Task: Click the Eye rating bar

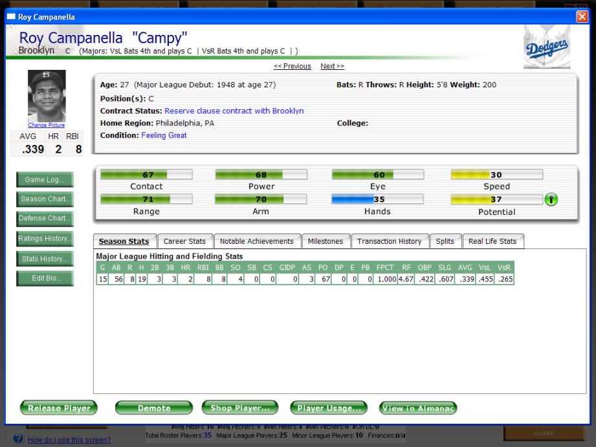Action: [x=378, y=175]
